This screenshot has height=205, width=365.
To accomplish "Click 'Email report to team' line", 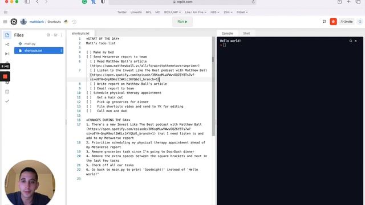I will 112,88.
